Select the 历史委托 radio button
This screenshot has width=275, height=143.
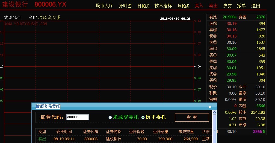tap(143, 117)
